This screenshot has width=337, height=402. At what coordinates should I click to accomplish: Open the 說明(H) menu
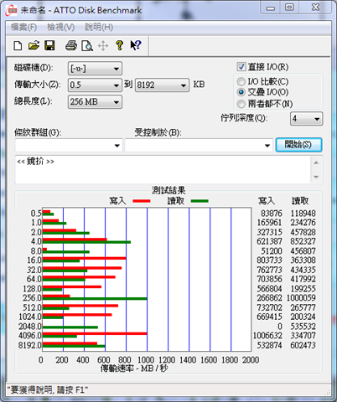[x=99, y=28]
